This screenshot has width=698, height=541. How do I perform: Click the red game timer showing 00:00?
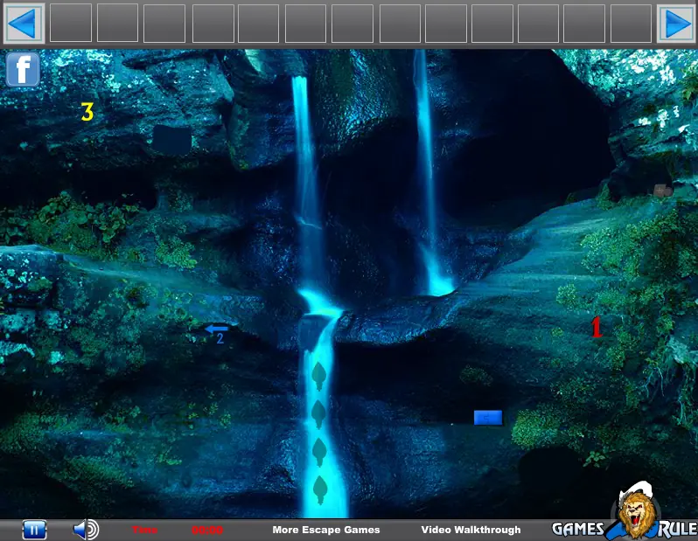tap(207, 530)
